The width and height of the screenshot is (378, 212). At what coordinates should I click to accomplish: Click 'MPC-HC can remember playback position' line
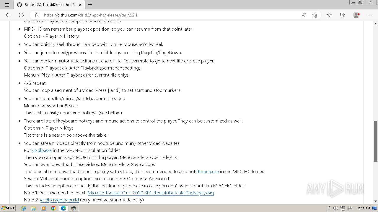click(x=108, y=29)
